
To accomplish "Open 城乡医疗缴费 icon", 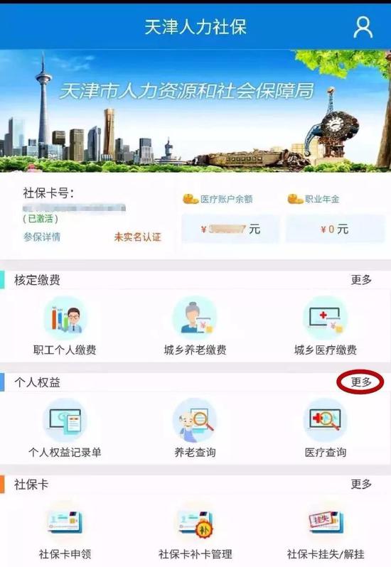I will (x=325, y=319).
